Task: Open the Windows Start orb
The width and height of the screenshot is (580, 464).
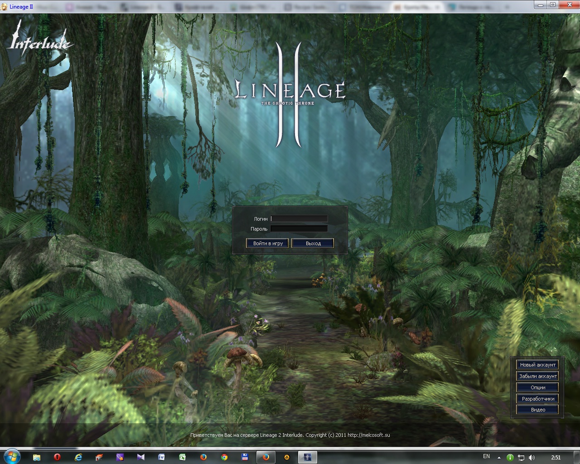Action: coord(12,457)
